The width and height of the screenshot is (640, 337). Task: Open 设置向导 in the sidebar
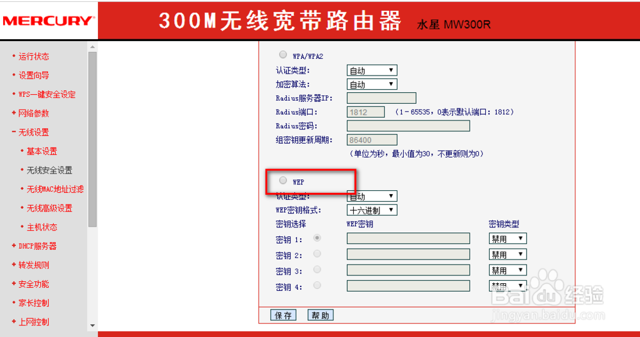tap(33, 75)
